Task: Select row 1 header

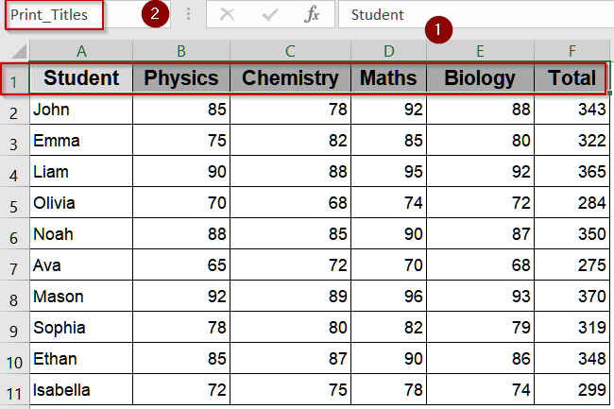Action: [x=14, y=79]
